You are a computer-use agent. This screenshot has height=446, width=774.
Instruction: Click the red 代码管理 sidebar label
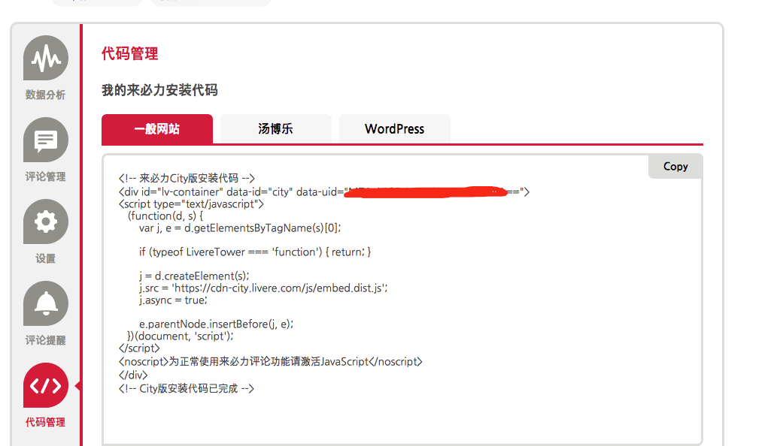pos(45,422)
